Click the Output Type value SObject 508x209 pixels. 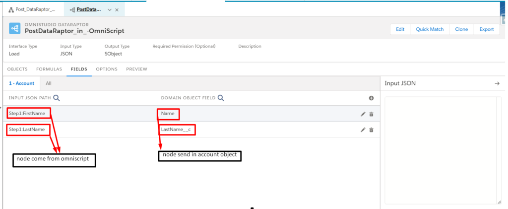[x=113, y=54]
